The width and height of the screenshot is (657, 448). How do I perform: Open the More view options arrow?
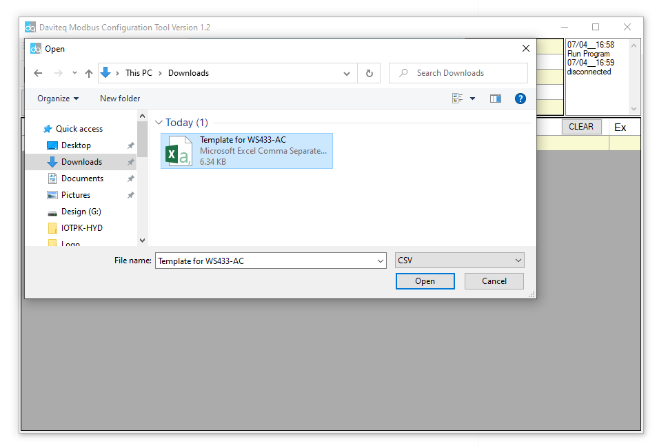click(x=473, y=99)
